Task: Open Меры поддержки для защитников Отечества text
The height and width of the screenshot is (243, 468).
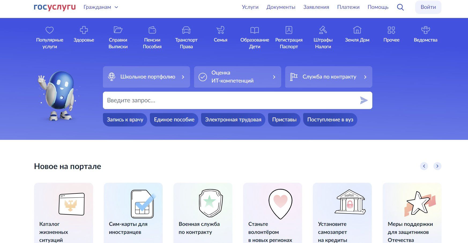Action: pos(410,232)
